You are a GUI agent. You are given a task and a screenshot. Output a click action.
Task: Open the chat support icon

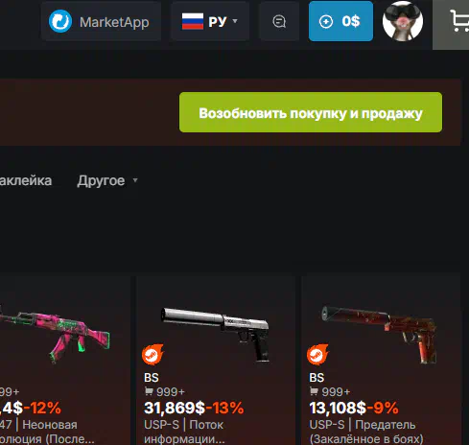click(279, 21)
